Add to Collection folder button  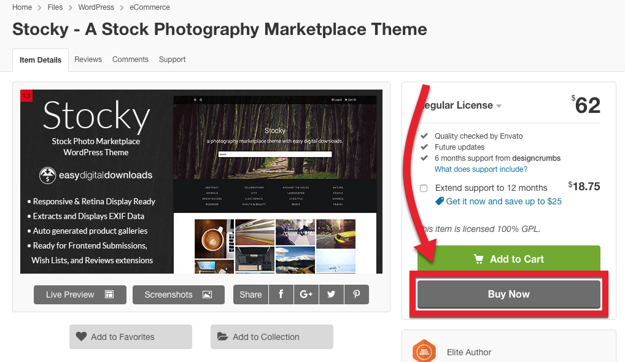pos(272,337)
